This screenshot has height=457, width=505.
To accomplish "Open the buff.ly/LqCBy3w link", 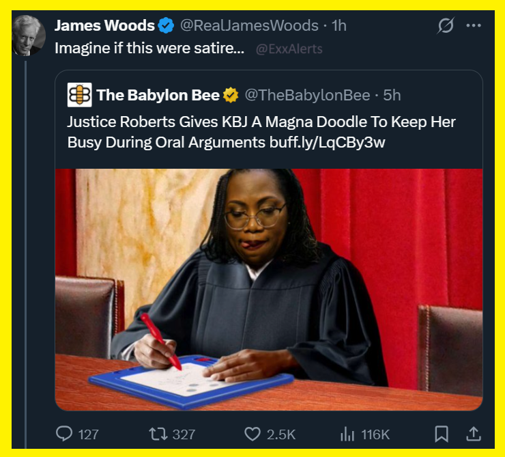I will click(x=327, y=143).
